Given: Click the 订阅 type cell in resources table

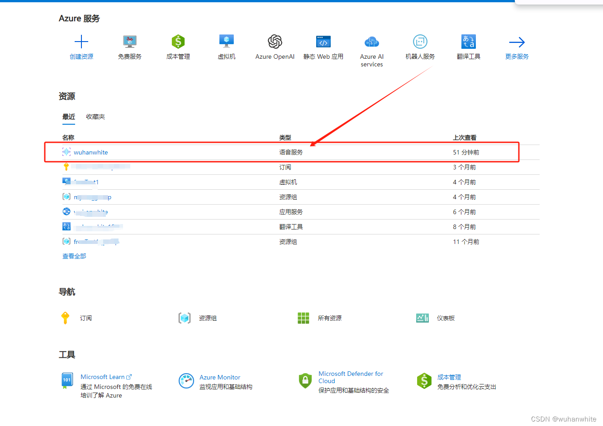Looking at the screenshot, I should pos(285,167).
